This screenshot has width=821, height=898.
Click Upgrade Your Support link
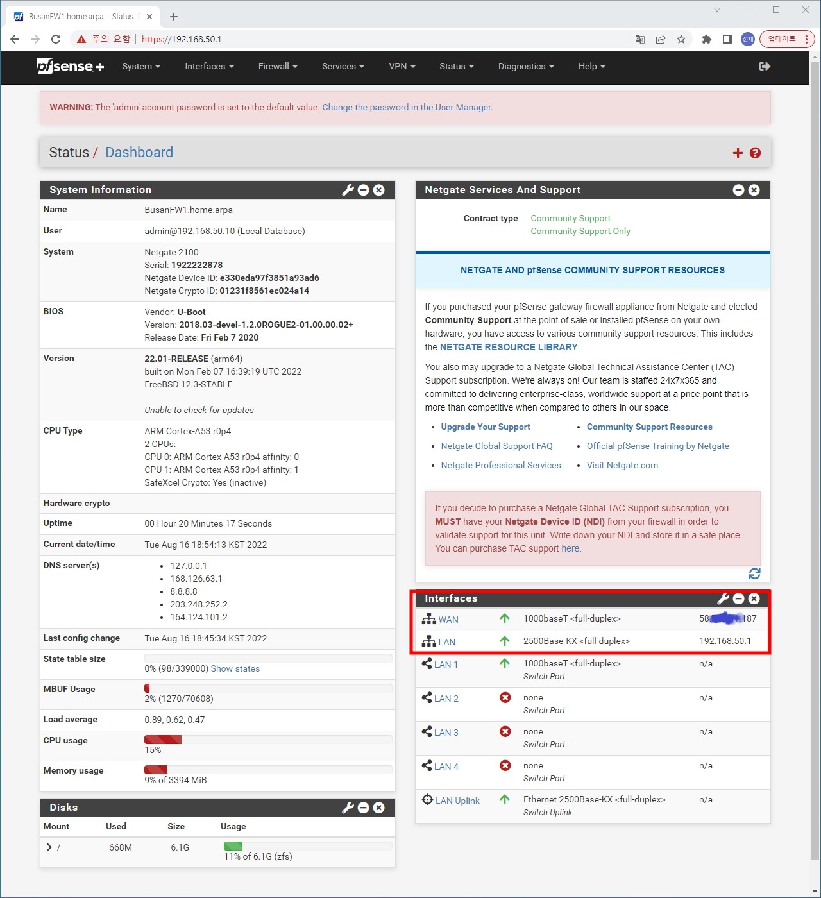pos(486,427)
